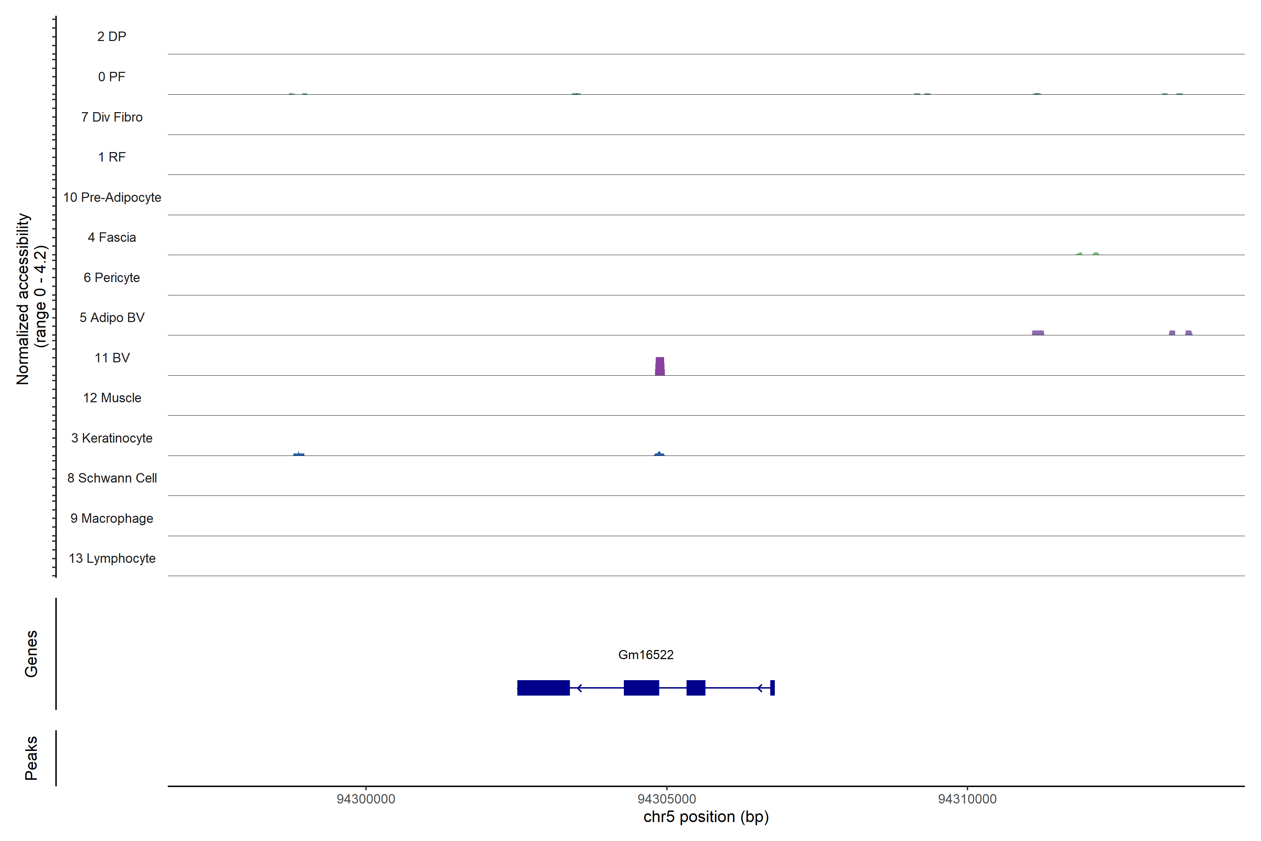Click the 94310000 axis tick label
Image resolution: width=1261 pixels, height=841 pixels.
(967, 799)
